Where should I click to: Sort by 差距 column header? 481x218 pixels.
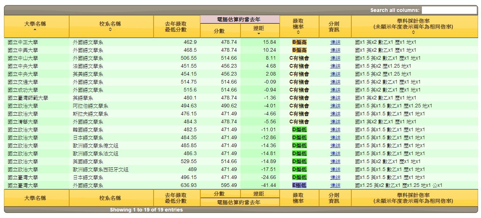pos(259,31)
